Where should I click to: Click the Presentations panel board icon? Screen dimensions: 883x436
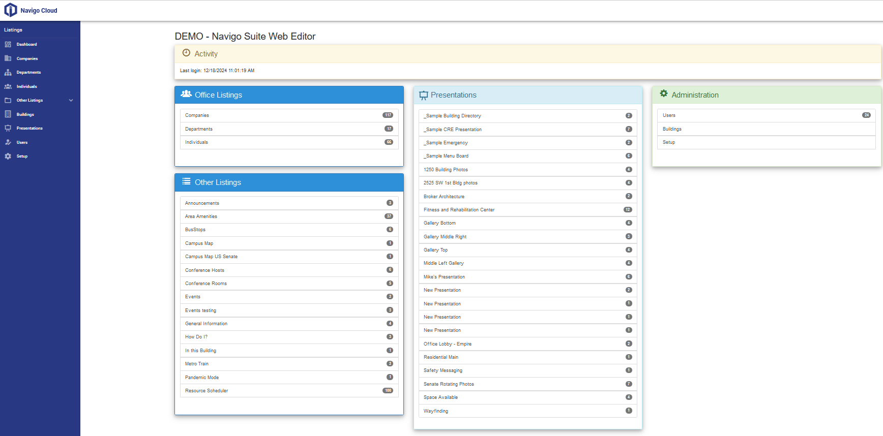[424, 95]
